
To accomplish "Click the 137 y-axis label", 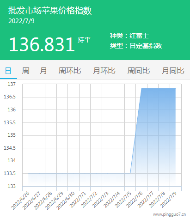I will click(x=12, y=84).
